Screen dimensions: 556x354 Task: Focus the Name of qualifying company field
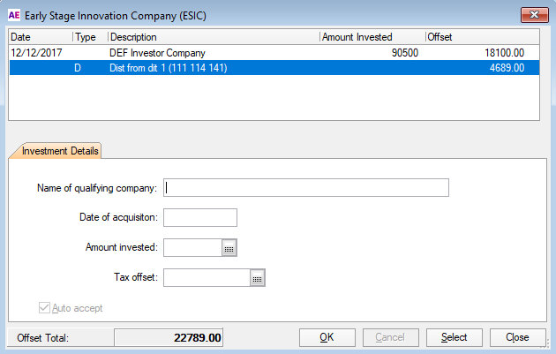pos(306,187)
